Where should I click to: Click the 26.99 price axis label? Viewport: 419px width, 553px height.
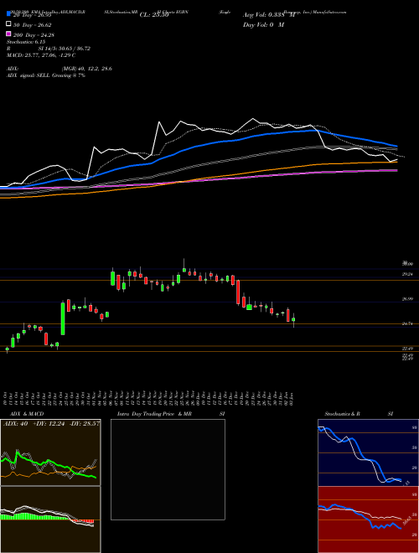407,299
